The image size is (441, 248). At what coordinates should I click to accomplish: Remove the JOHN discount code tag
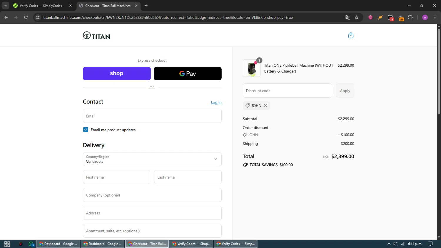[266, 105]
